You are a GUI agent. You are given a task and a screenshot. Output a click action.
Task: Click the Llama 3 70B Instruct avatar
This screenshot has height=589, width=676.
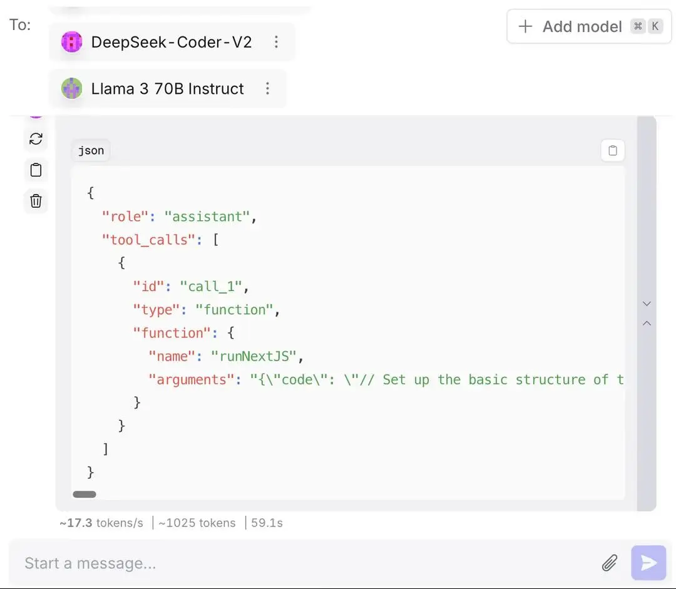point(71,88)
